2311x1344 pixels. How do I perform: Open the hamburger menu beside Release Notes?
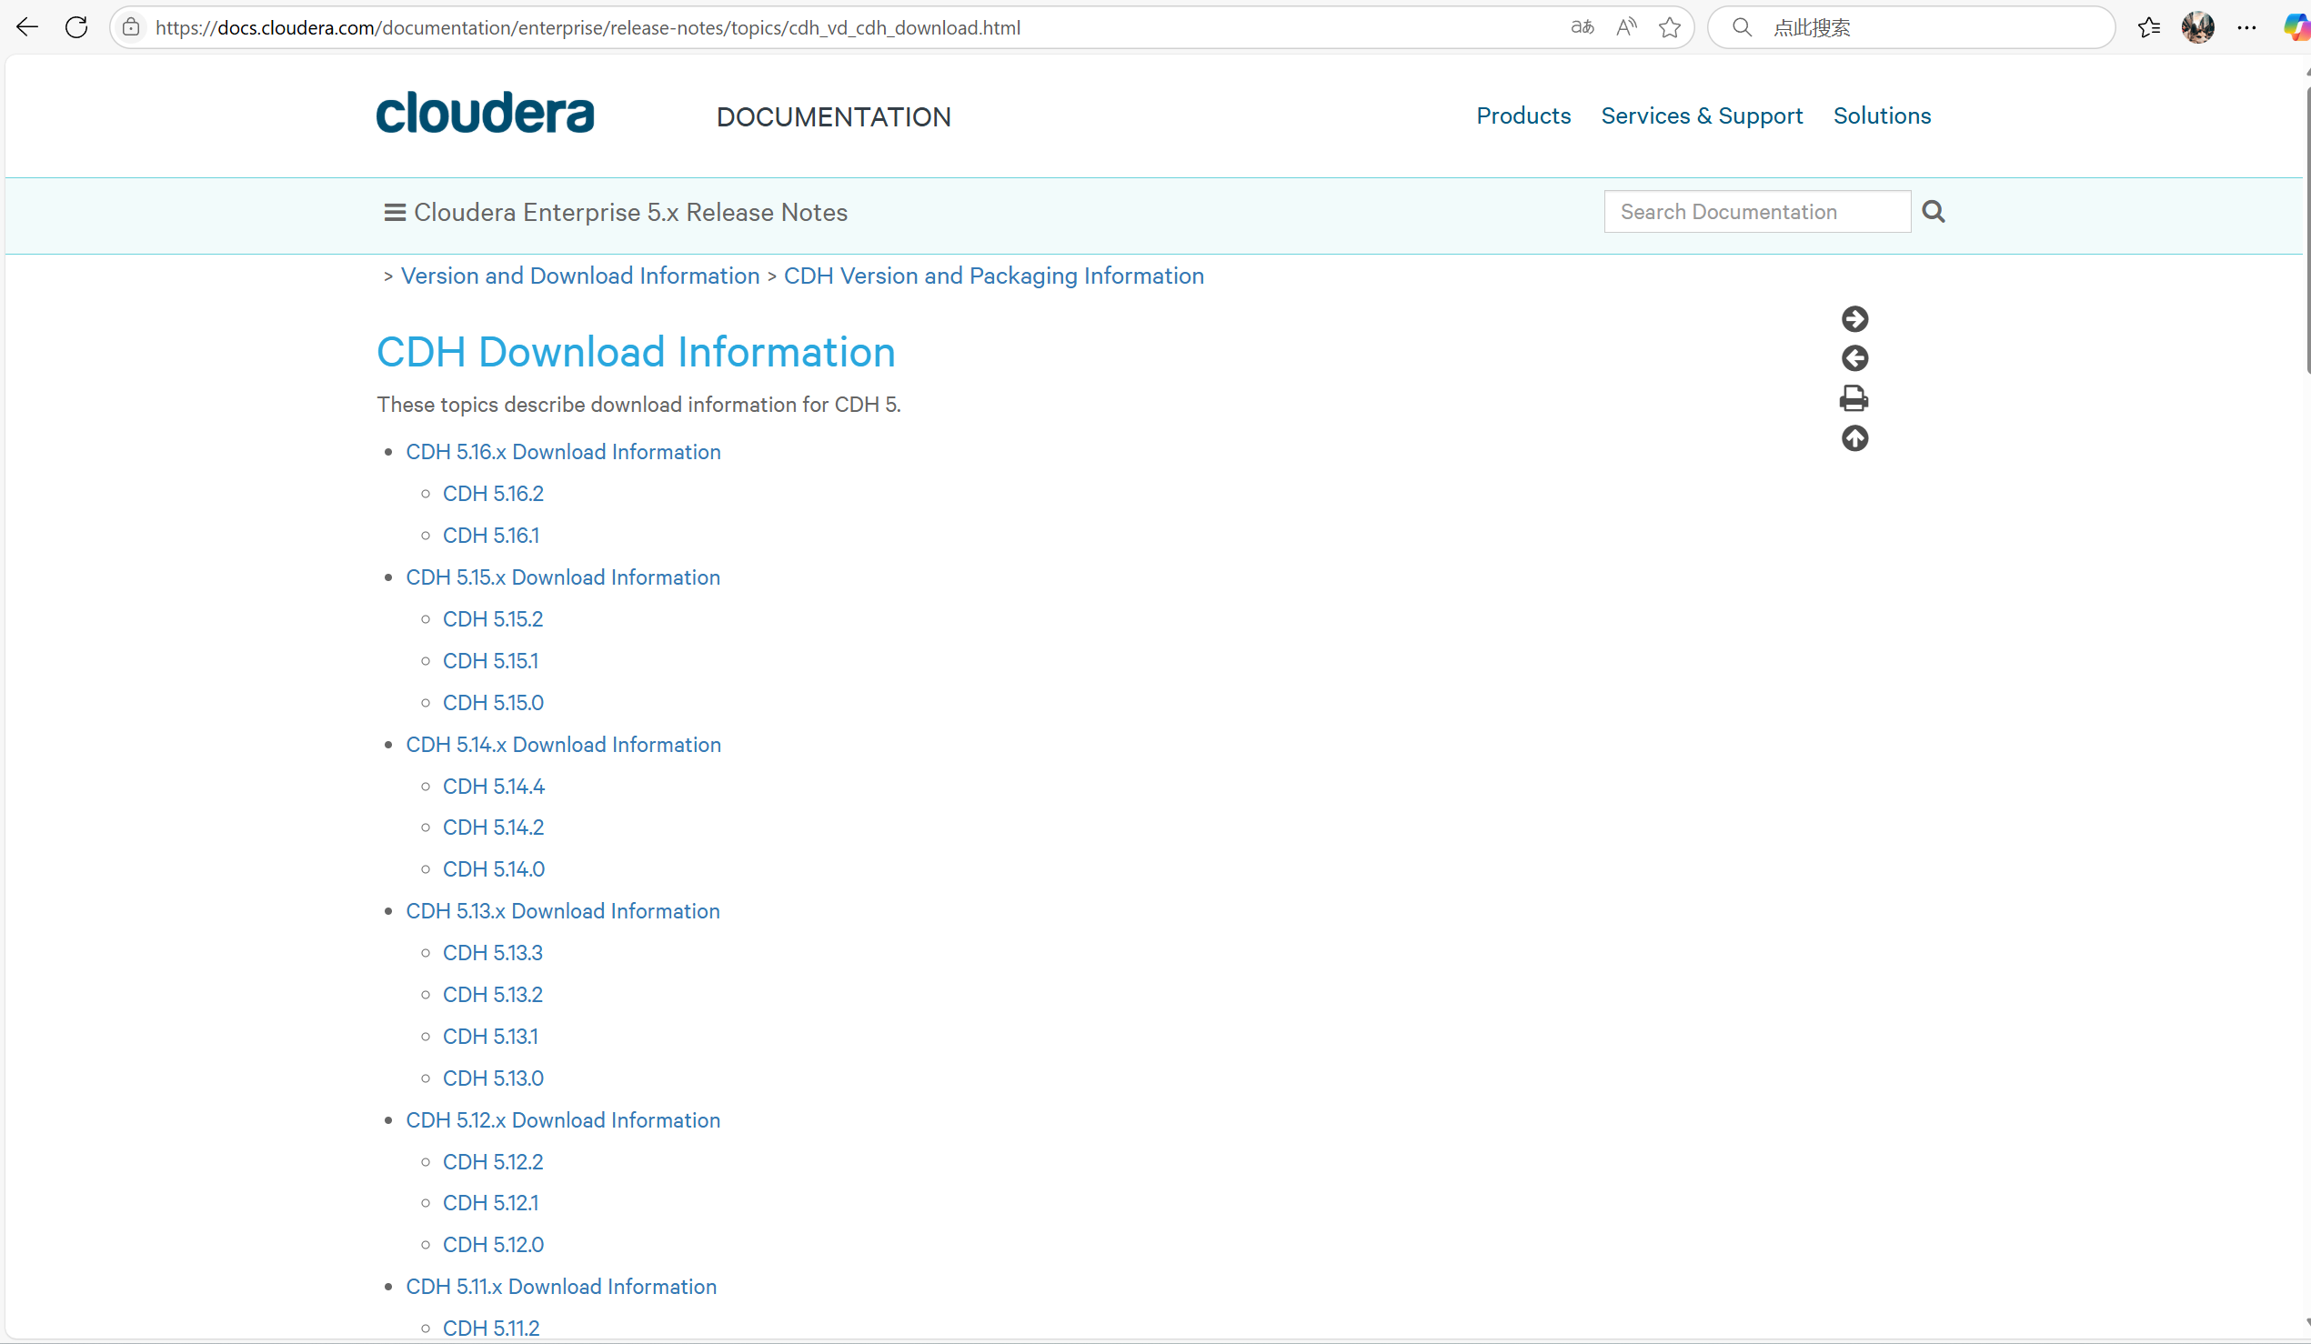[395, 213]
